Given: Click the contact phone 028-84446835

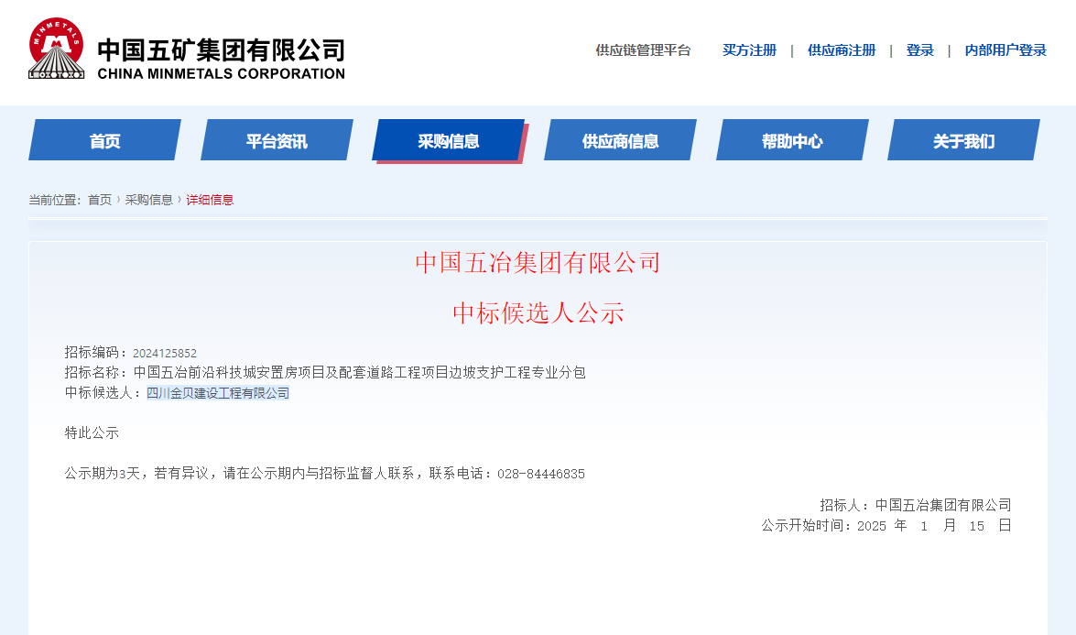Looking at the screenshot, I should [x=541, y=474].
